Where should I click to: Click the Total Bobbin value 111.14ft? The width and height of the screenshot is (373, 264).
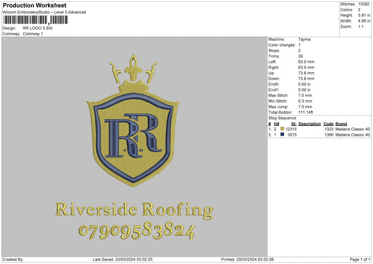[305, 112]
